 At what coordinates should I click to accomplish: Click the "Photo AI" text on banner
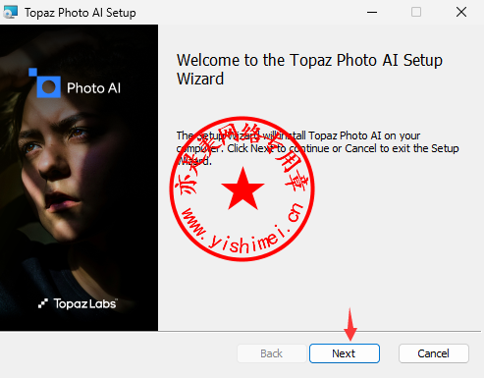(x=94, y=88)
